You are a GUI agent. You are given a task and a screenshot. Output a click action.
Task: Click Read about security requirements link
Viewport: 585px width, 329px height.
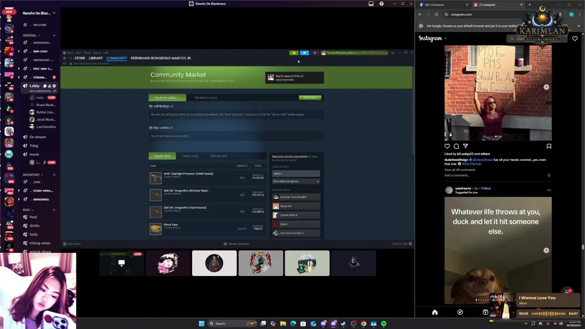tap(290, 156)
